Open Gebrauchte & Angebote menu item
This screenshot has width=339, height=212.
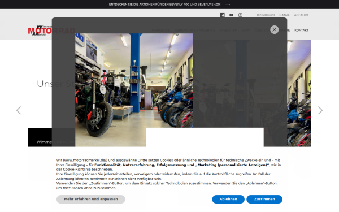[195, 31]
